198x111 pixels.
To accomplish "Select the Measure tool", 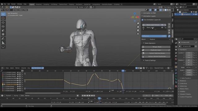I will coord(3,43).
